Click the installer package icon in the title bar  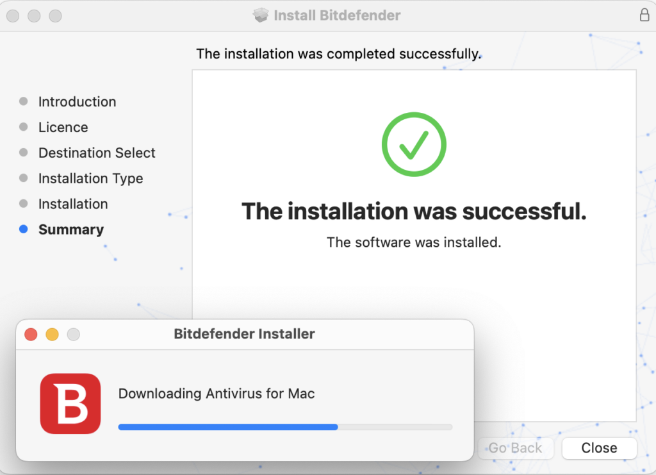261,15
